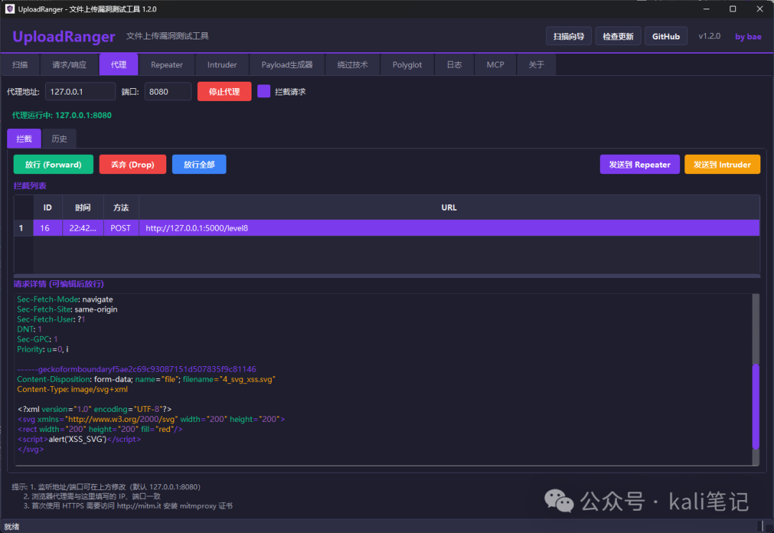Viewport: 774px width, 533px height.
Task: Click 发送到 Intruder orange button
Action: [722, 164]
